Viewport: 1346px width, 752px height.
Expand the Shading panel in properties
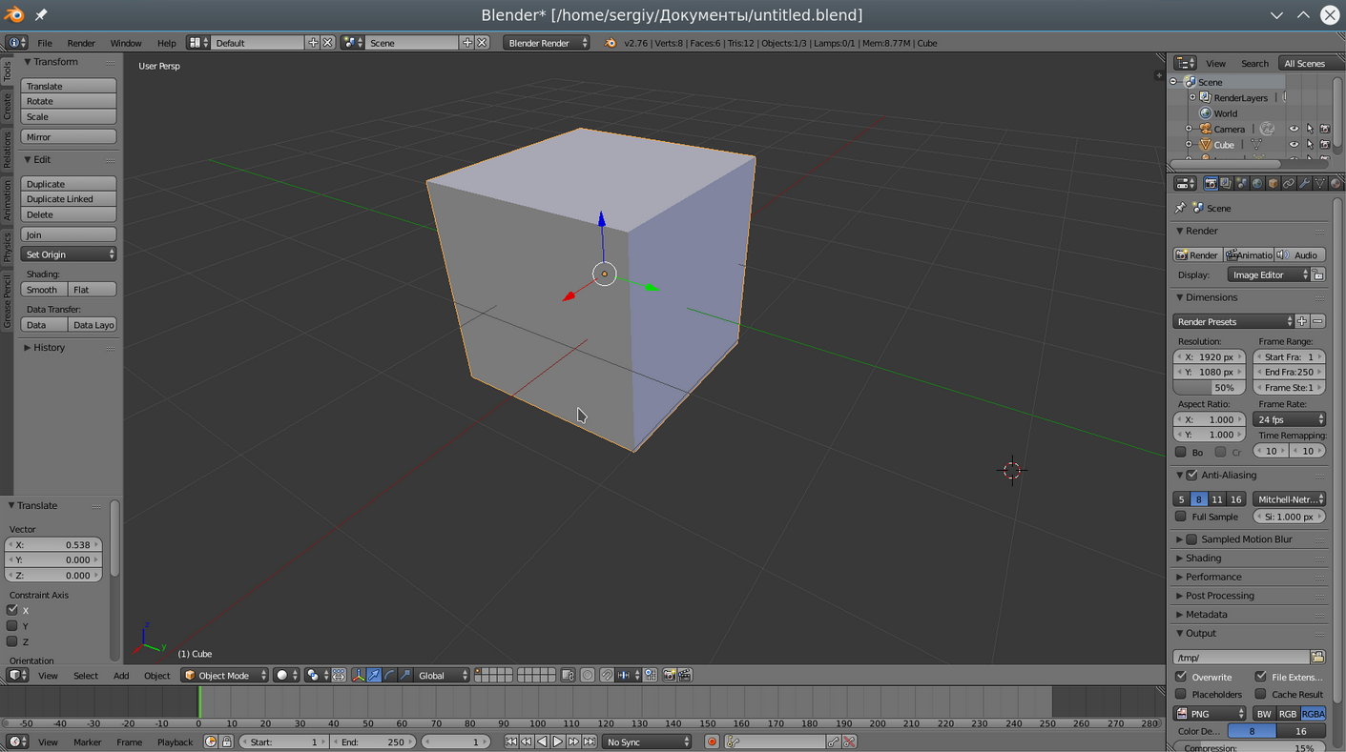coord(1203,559)
